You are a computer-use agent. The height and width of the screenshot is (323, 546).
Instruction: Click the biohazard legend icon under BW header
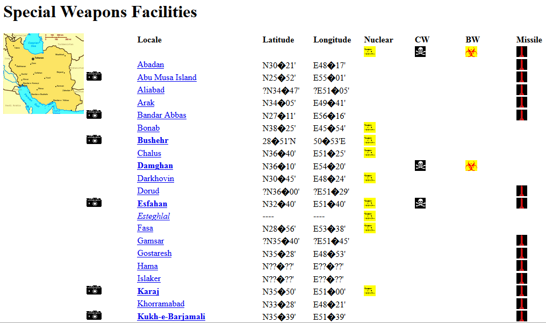pyautogui.click(x=471, y=52)
